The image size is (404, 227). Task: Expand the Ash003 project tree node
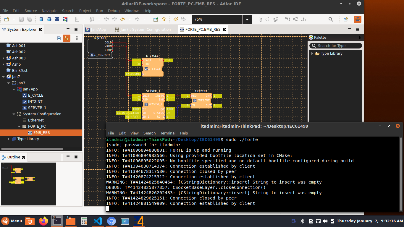click(x=3, y=58)
